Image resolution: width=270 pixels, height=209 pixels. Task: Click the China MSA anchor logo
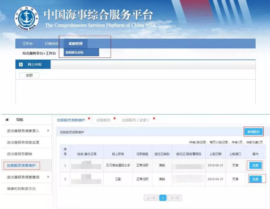click(26, 18)
